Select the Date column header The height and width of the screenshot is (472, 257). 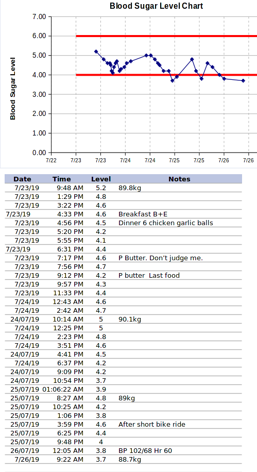pos(22,179)
